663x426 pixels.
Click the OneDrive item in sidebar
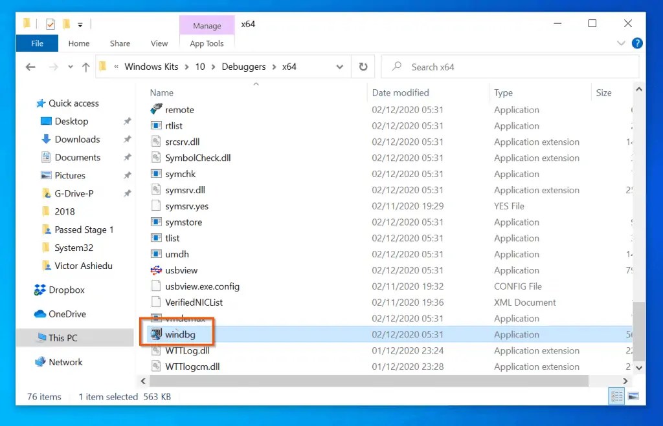point(66,314)
